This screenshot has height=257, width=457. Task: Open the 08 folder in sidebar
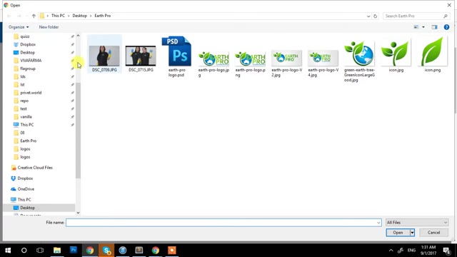pos(22,133)
